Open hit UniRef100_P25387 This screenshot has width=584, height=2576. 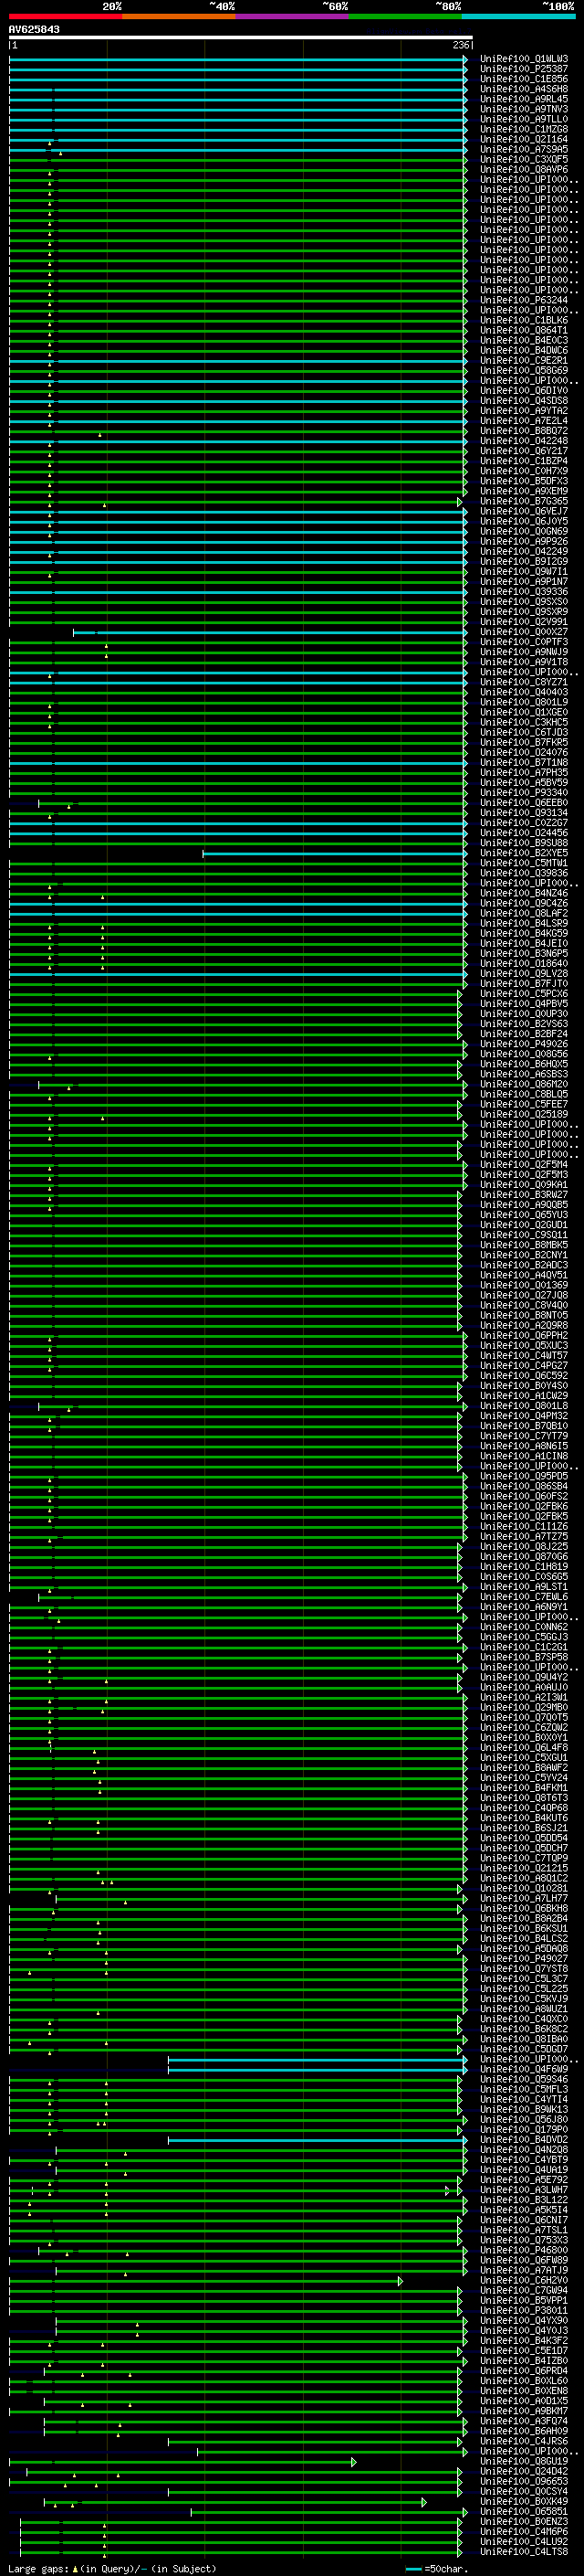tap(523, 69)
